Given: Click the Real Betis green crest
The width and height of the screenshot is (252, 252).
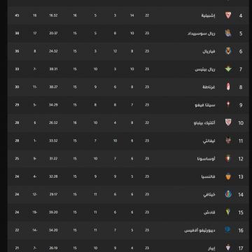Looking at the screenshot, I should click(228, 69).
